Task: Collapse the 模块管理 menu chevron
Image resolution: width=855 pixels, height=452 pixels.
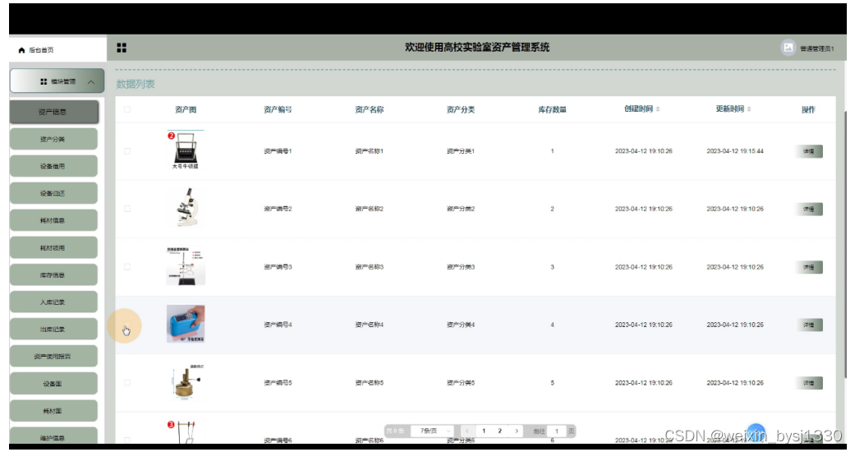Action: (x=91, y=82)
